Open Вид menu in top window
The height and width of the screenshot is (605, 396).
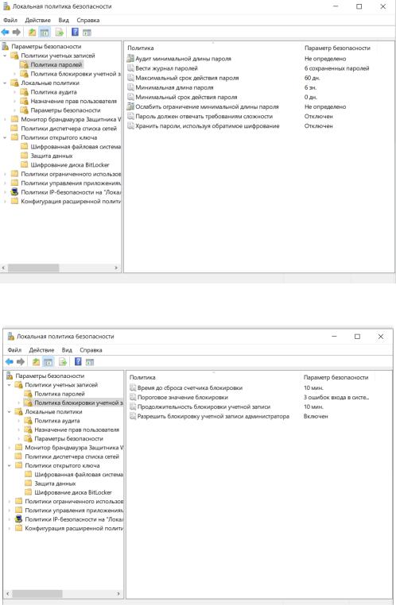click(64, 20)
